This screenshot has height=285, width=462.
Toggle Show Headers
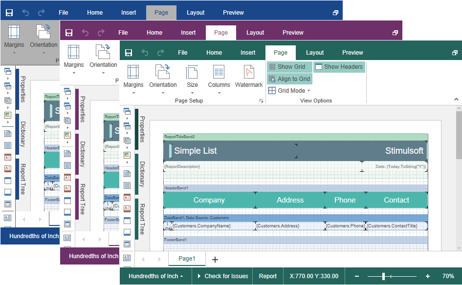pos(339,66)
